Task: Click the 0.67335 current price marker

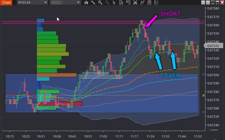Action: 213,46
